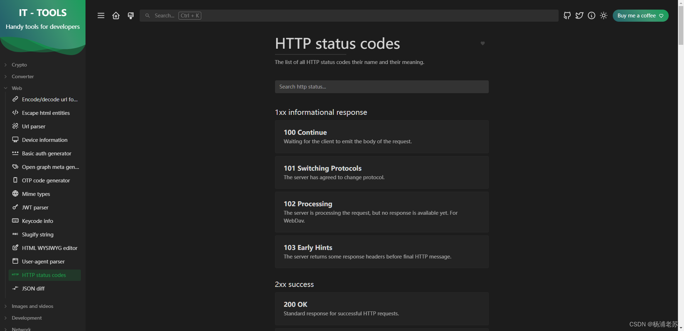684x331 pixels.
Task: Open JSON diff tool label
Action: [x=33, y=289]
